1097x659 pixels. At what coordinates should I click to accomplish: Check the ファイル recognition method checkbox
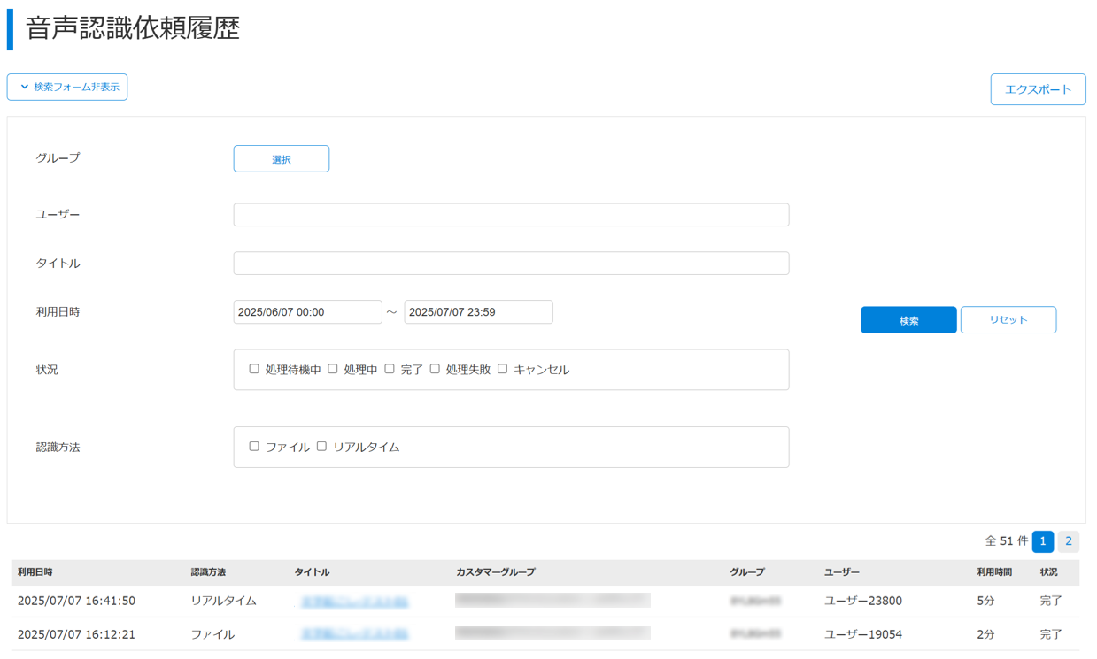pyautogui.click(x=254, y=447)
